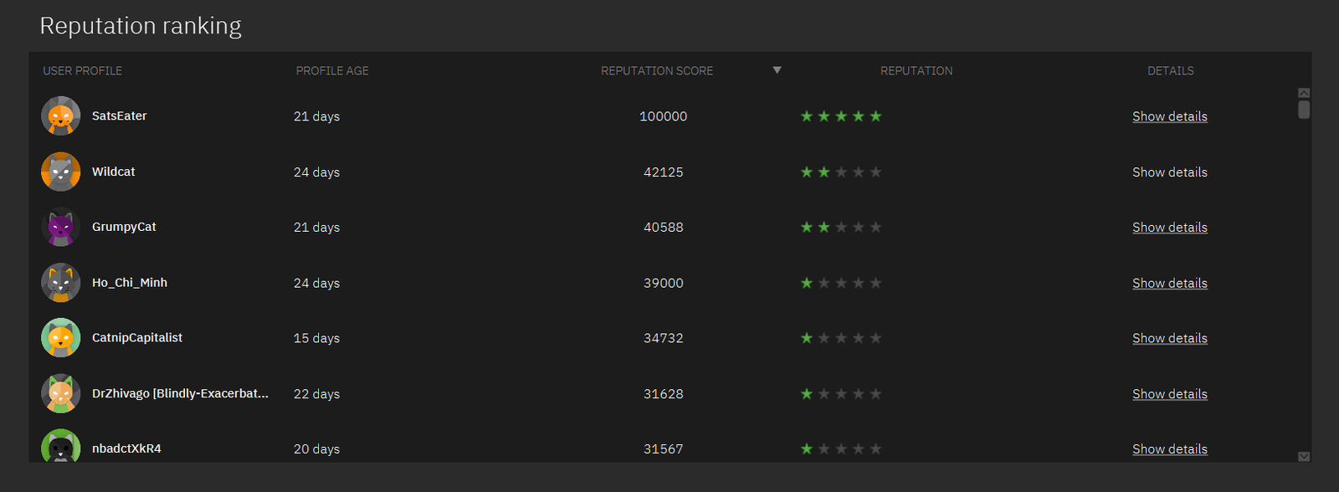
Task: Click GrumpyCat's purple cat avatar
Action: click(60, 228)
